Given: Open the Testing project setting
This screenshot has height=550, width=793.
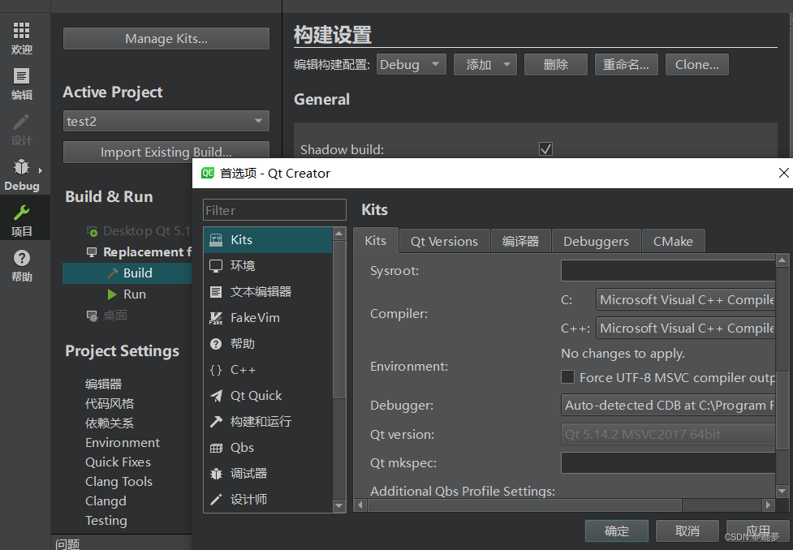Looking at the screenshot, I should tap(106, 521).
